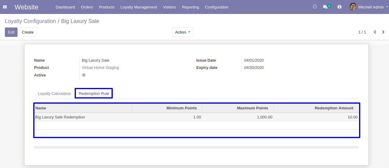Viewport: 389px width, 168px height.
Task: Select the Redemption Rule tab
Action: click(94, 93)
